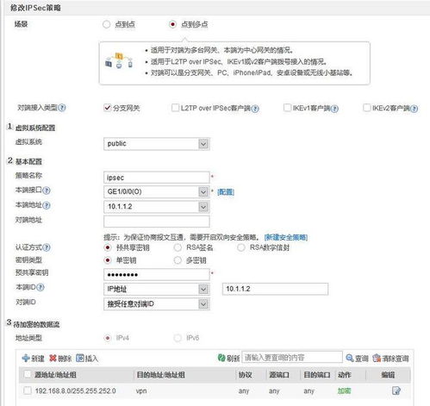The image size is (430, 406).
Task: Focus the empty 对端地址 input field
Action: pos(157,222)
